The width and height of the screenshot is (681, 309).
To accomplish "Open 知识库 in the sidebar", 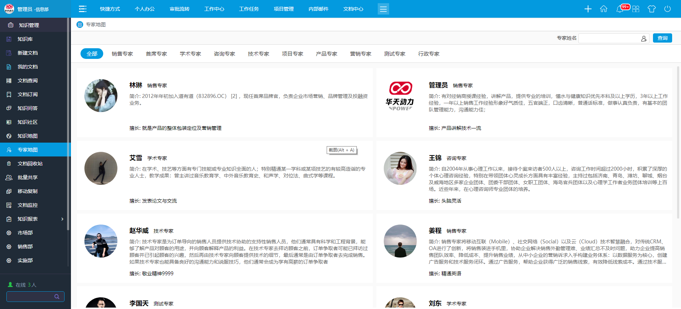I will 25,39.
